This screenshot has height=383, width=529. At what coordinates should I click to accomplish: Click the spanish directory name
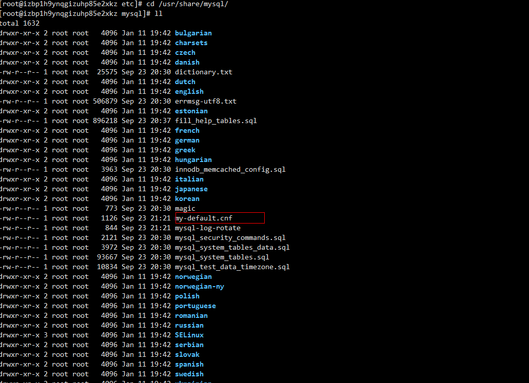click(x=189, y=365)
